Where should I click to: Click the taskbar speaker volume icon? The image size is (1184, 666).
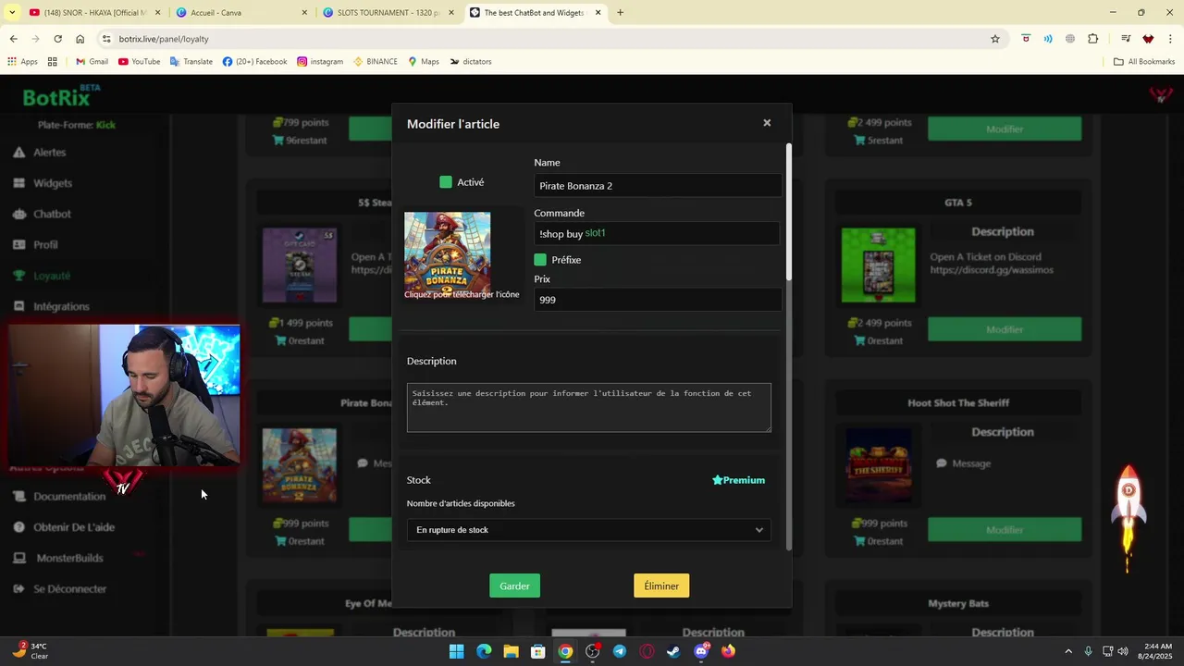point(1123,651)
